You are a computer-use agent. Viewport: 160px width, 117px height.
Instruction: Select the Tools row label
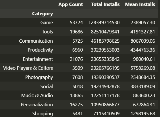pos(47,32)
